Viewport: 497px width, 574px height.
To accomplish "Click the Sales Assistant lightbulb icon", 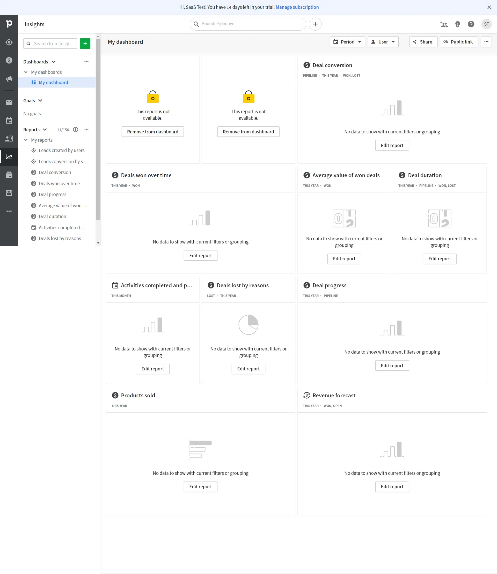I will click(x=458, y=24).
